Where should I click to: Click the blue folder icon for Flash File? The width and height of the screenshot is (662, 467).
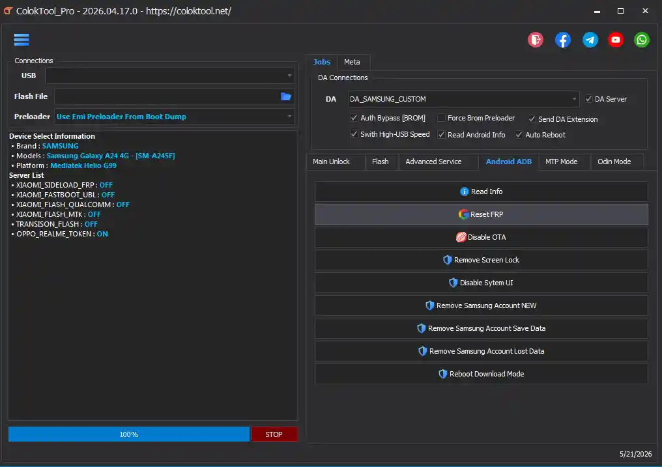(x=286, y=96)
